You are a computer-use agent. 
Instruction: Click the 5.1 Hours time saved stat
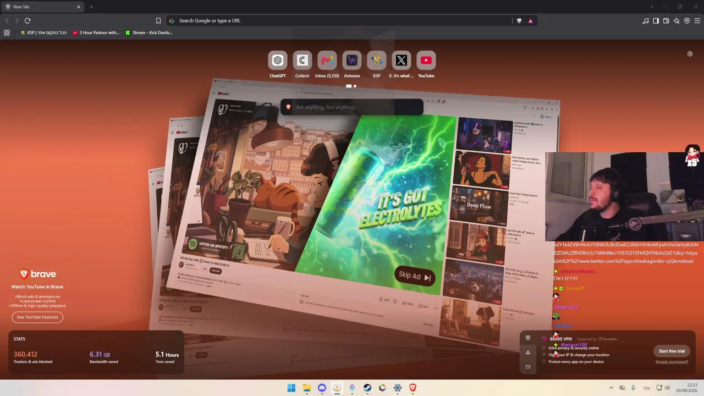click(167, 357)
